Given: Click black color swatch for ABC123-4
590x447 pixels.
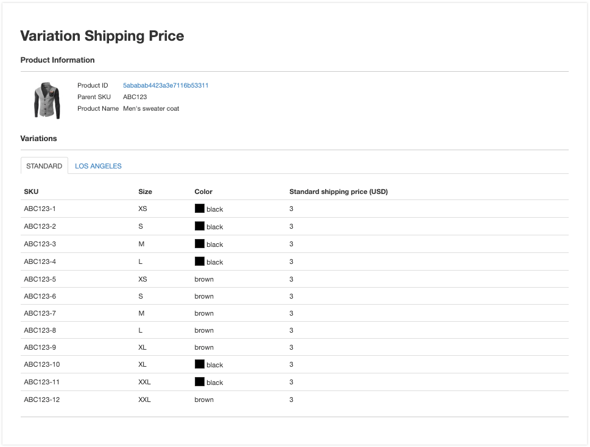Looking at the screenshot, I should tap(199, 262).
